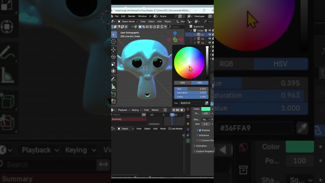
Task: Click the Hue slider
Action: [x=191, y=89]
